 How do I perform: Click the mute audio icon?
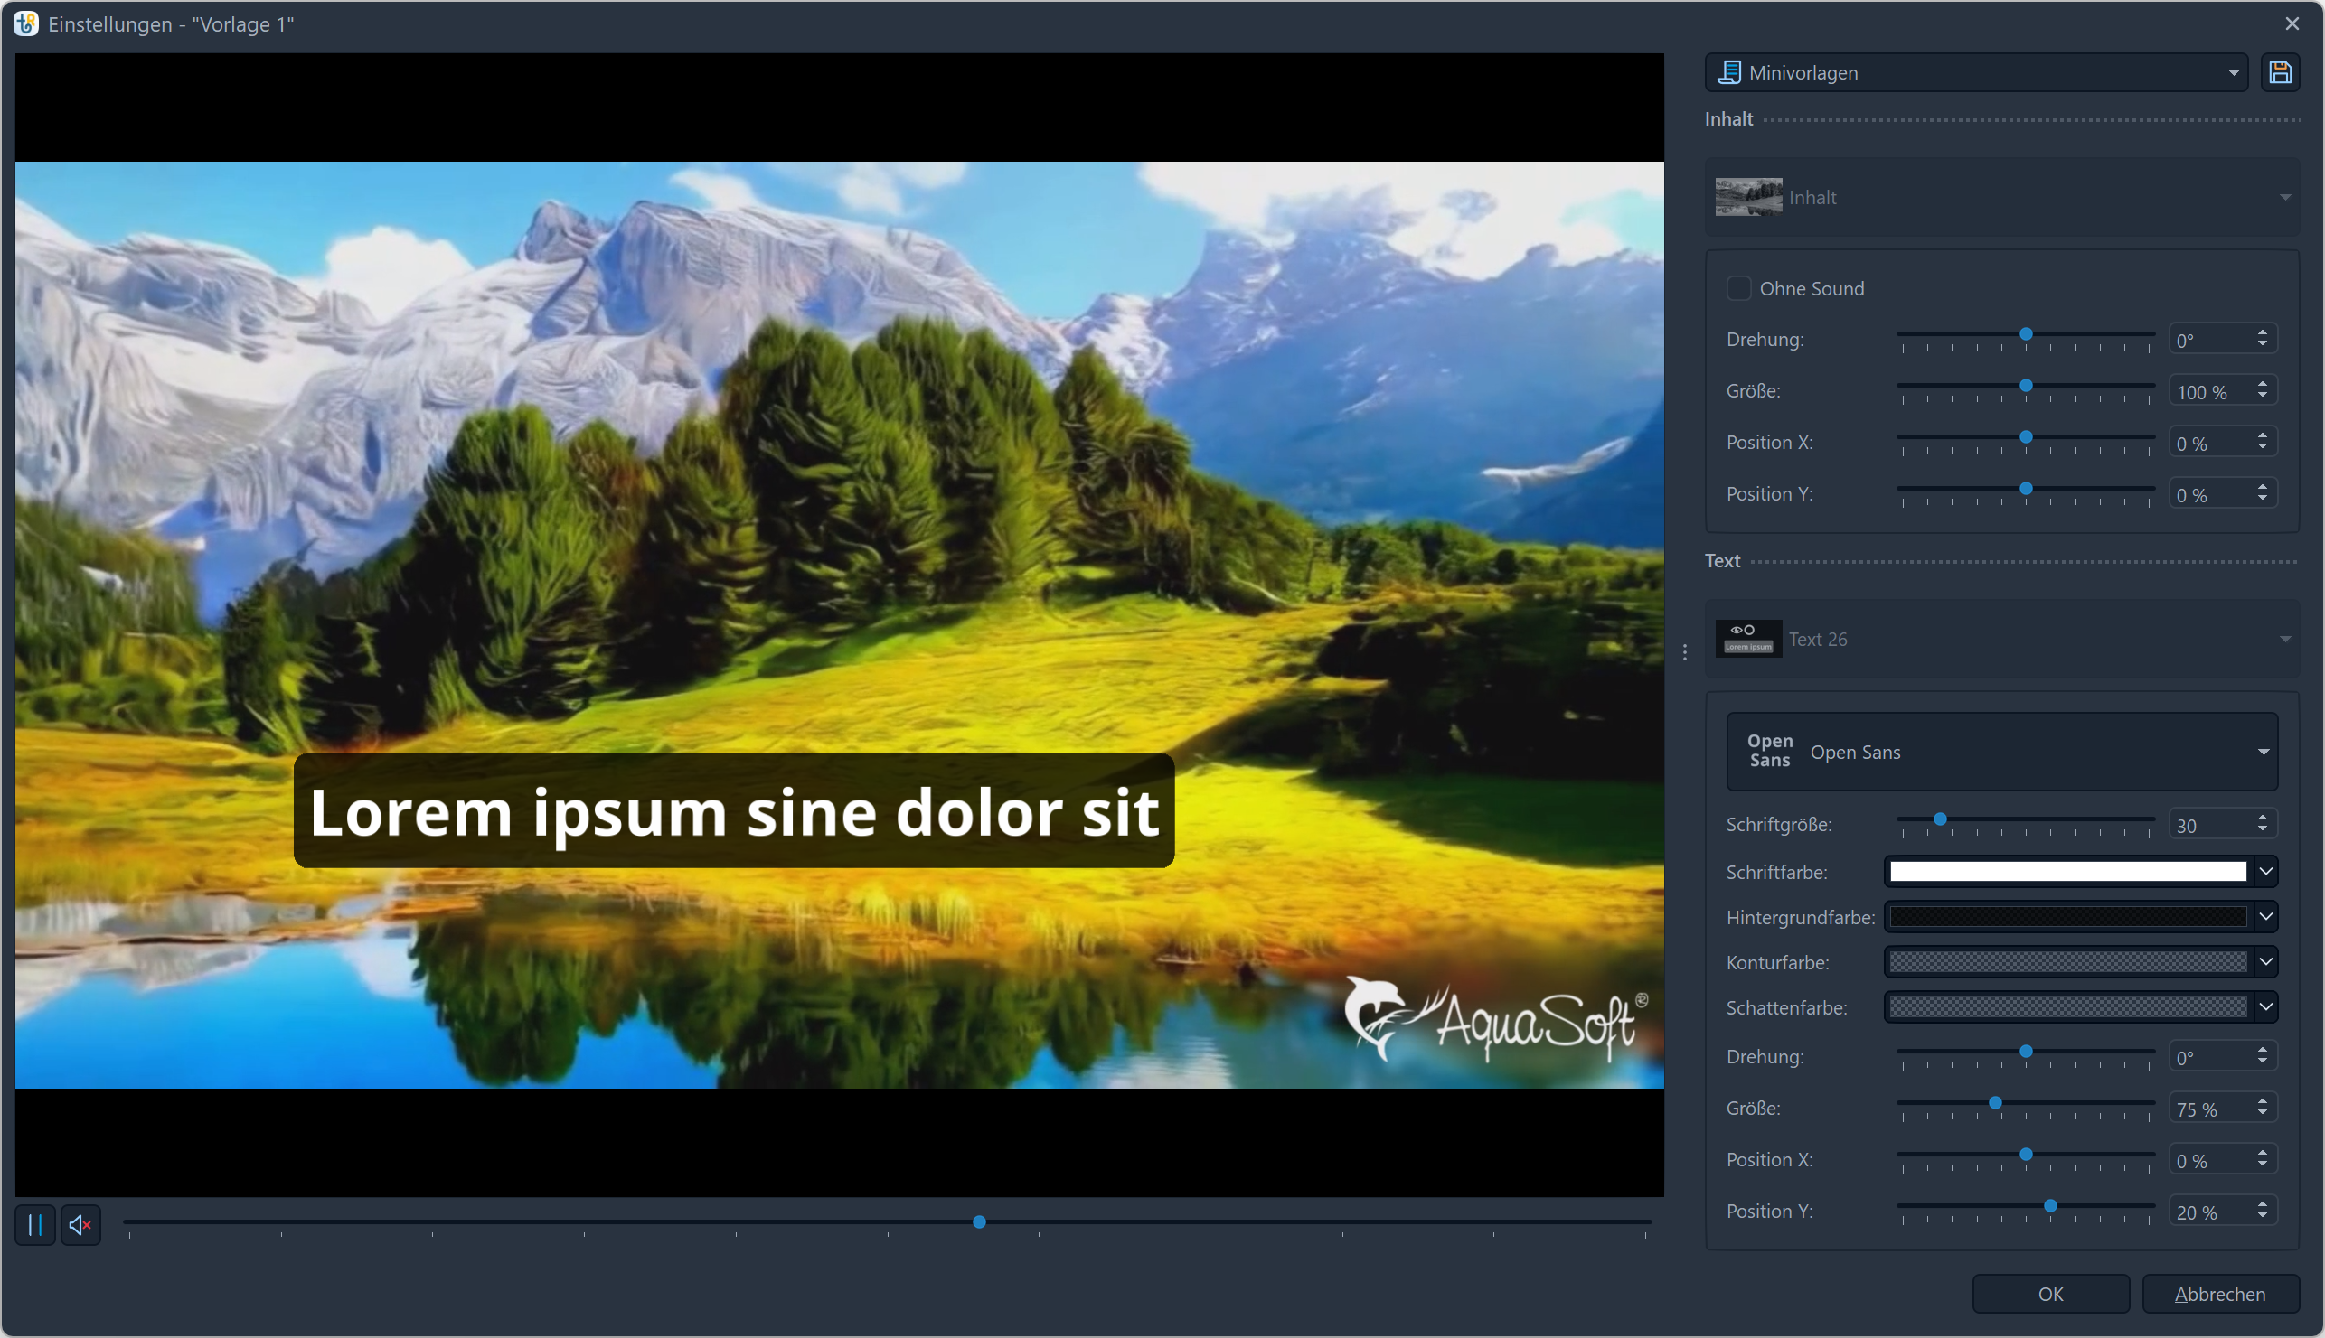(80, 1225)
